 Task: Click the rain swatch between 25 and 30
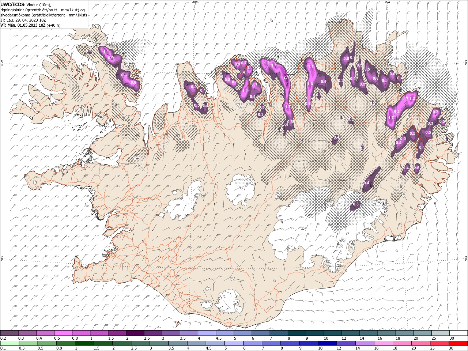click(440, 343)
